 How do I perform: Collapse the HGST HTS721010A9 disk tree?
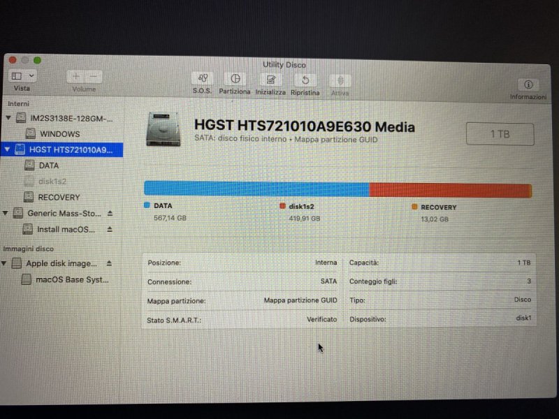click(x=7, y=149)
